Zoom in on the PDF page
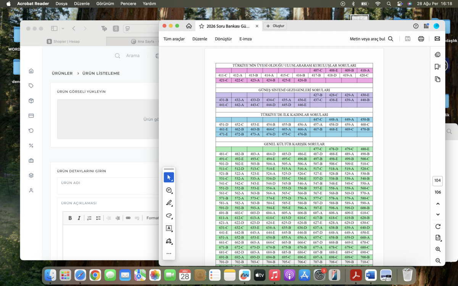Screen dimensions: 458x286 click(438, 249)
